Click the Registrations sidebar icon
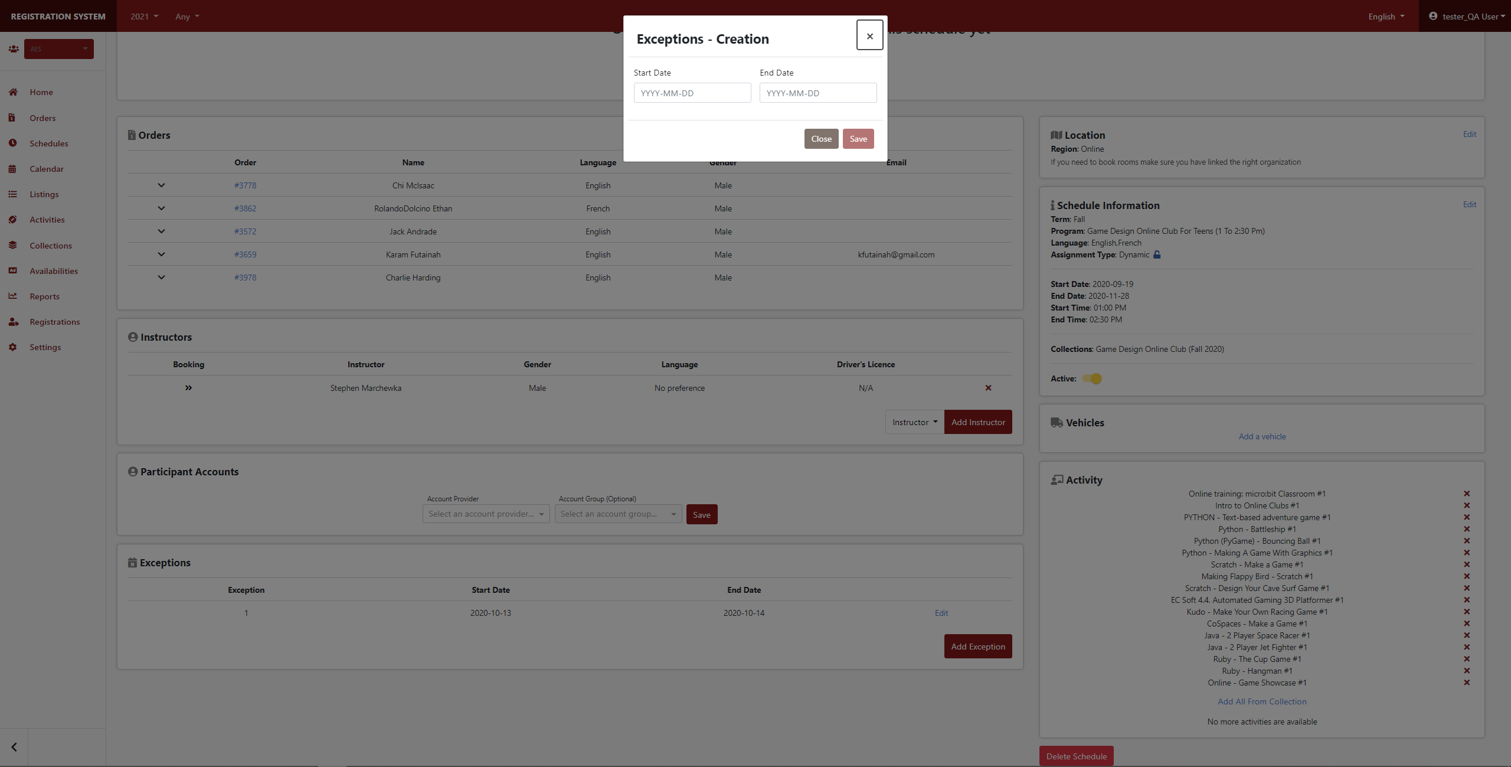This screenshot has width=1511, height=767. click(12, 322)
